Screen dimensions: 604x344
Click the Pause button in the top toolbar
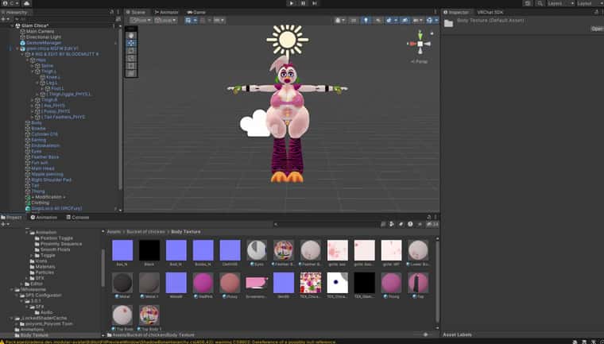[303, 3]
